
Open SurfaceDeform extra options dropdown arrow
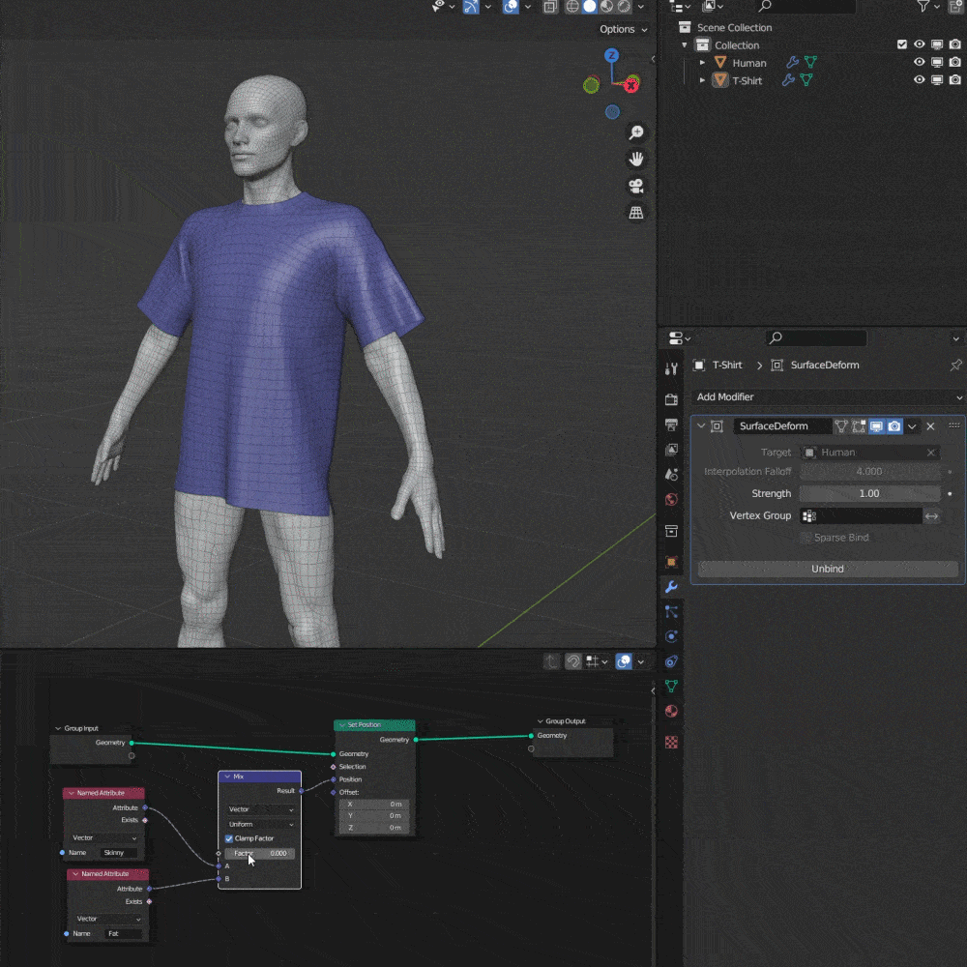912,426
